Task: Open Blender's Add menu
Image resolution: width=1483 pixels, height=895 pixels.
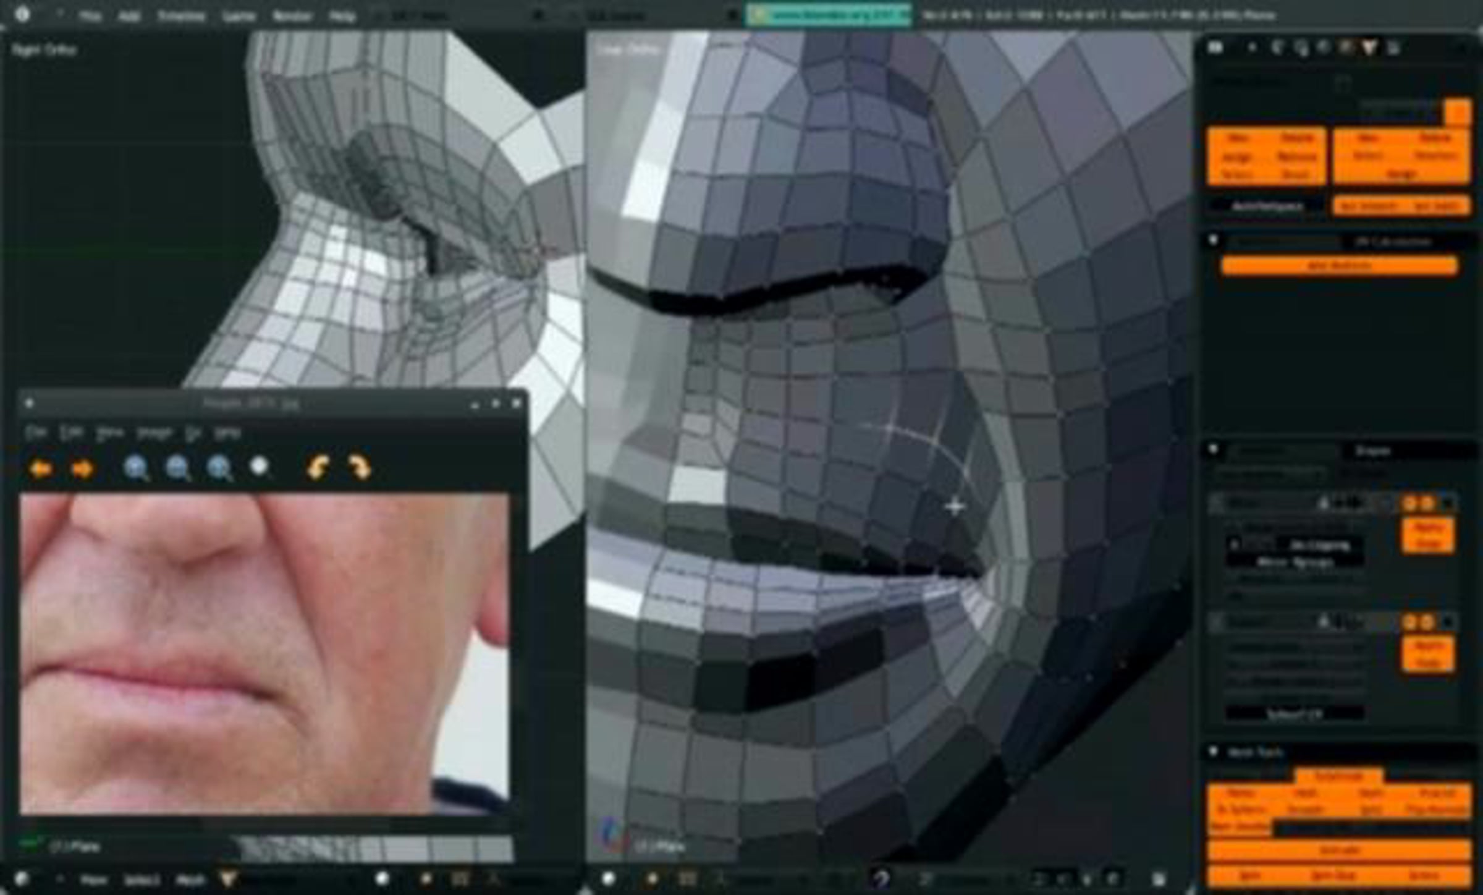Action: click(x=129, y=15)
